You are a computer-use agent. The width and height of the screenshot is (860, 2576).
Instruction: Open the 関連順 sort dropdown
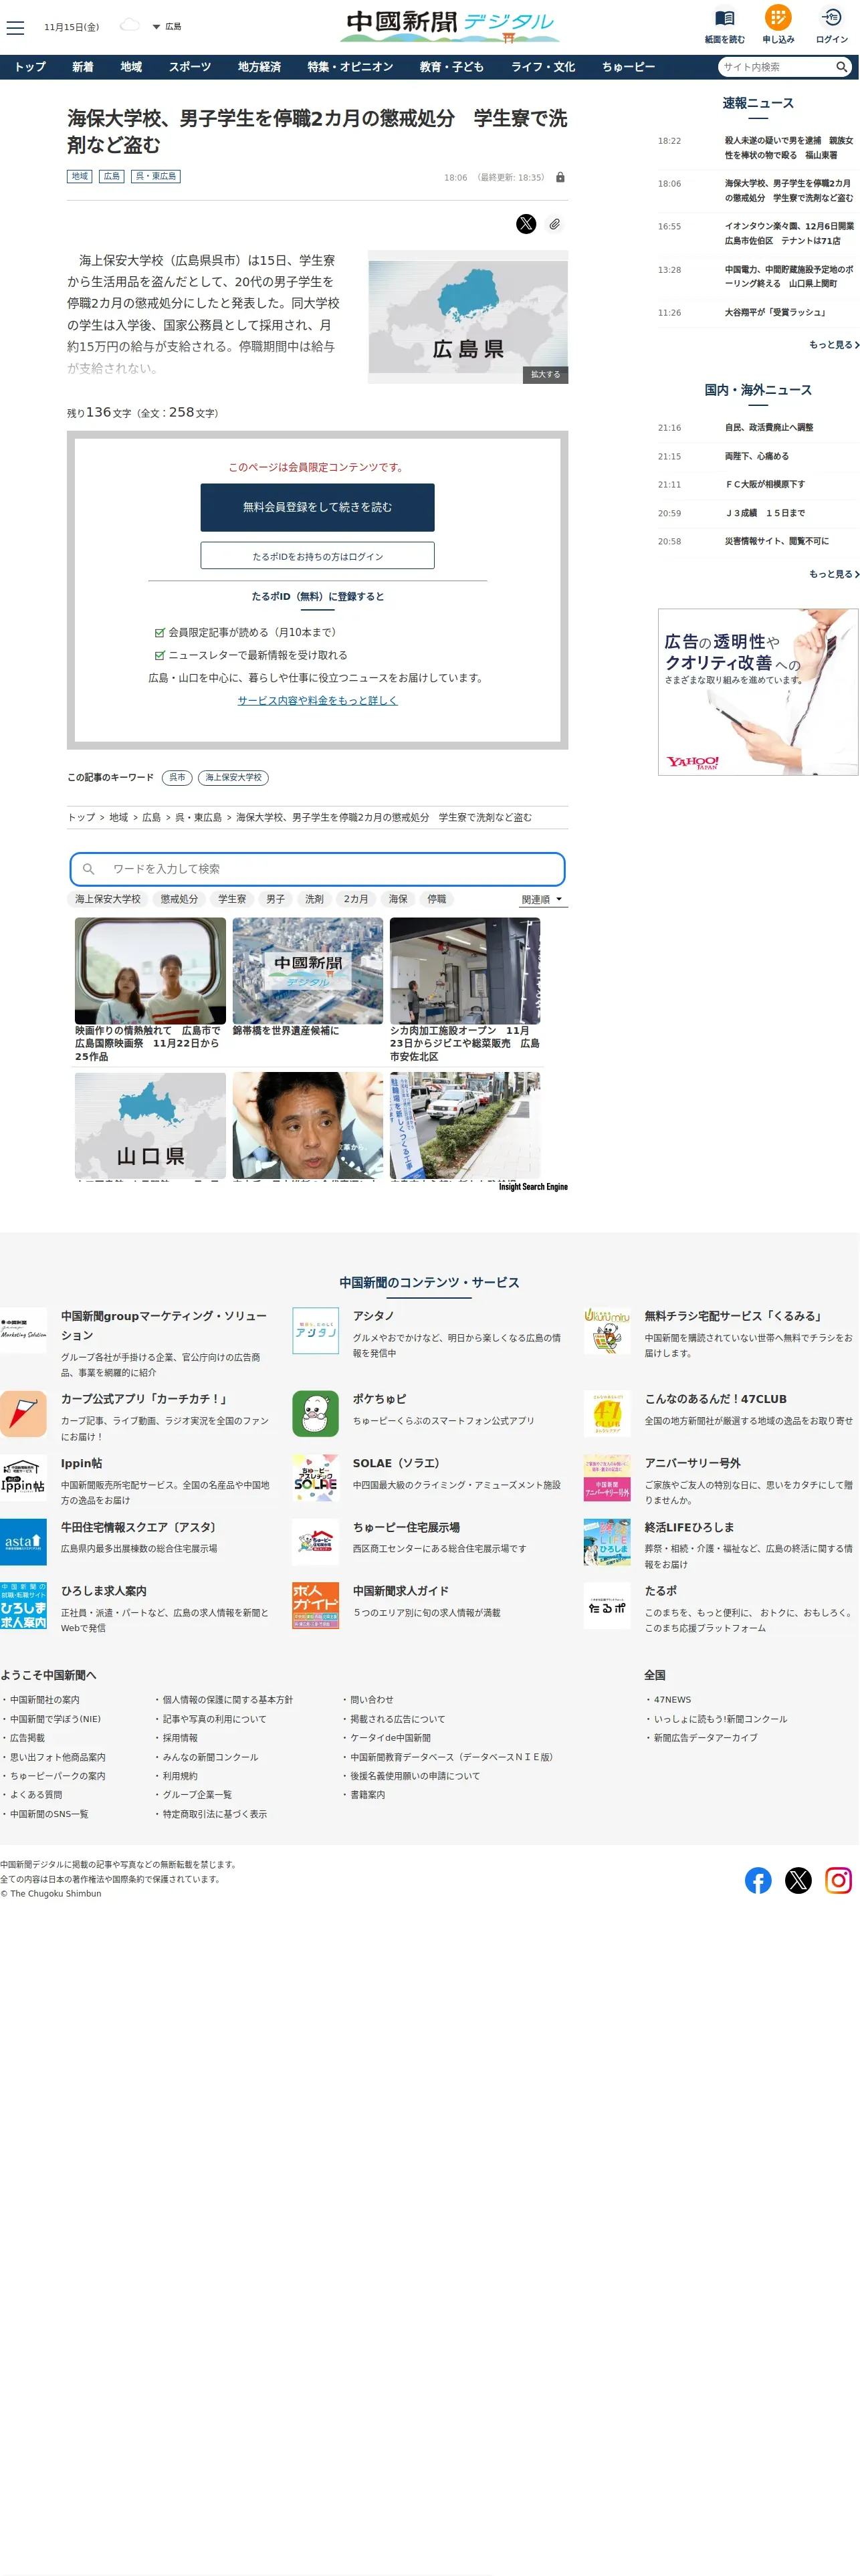(x=542, y=899)
